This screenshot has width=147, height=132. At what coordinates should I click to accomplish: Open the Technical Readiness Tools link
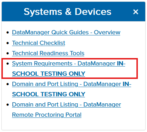coord(48,53)
